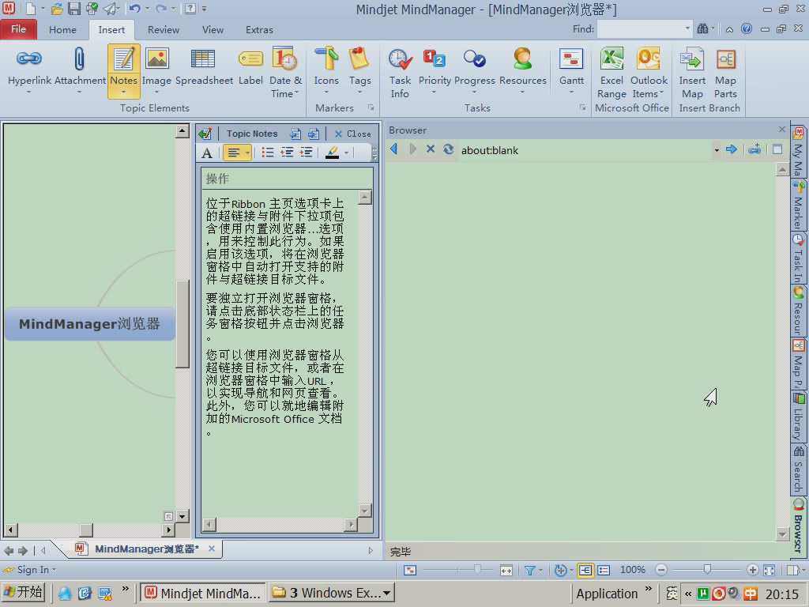The width and height of the screenshot is (809, 607).
Task: Expand the Notes button dropdown arrow
Action: click(124, 93)
